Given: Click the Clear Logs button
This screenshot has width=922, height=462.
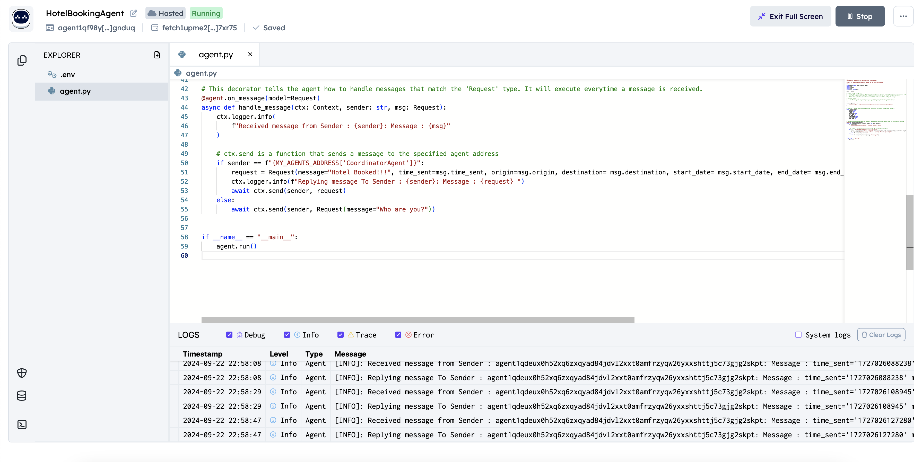Looking at the screenshot, I should (881, 335).
